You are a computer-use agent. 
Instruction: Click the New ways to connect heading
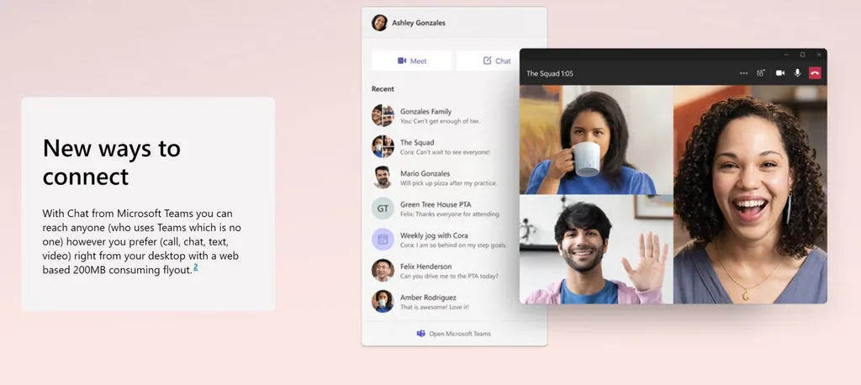coord(112,162)
